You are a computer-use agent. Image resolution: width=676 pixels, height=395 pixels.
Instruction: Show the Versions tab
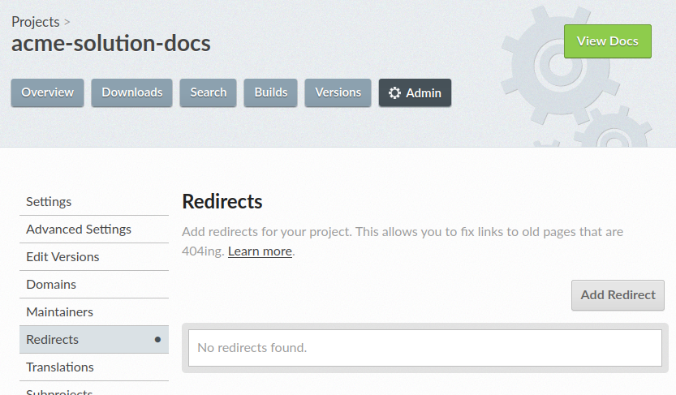[338, 92]
